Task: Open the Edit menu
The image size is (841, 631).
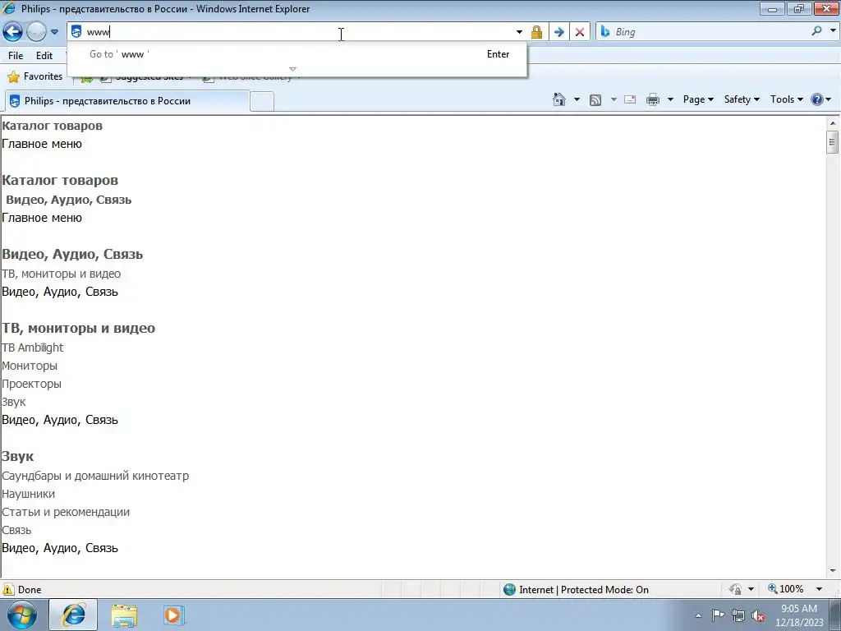Action: coord(44,55)
